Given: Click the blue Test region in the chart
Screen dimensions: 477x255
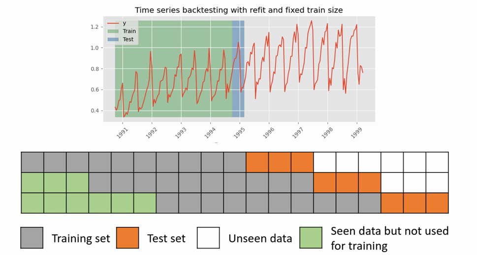Looking at the screenshot, I should point(238,69).
